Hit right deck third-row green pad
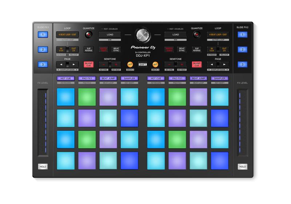This screenshot has width=291, height=204. (177, 140)
